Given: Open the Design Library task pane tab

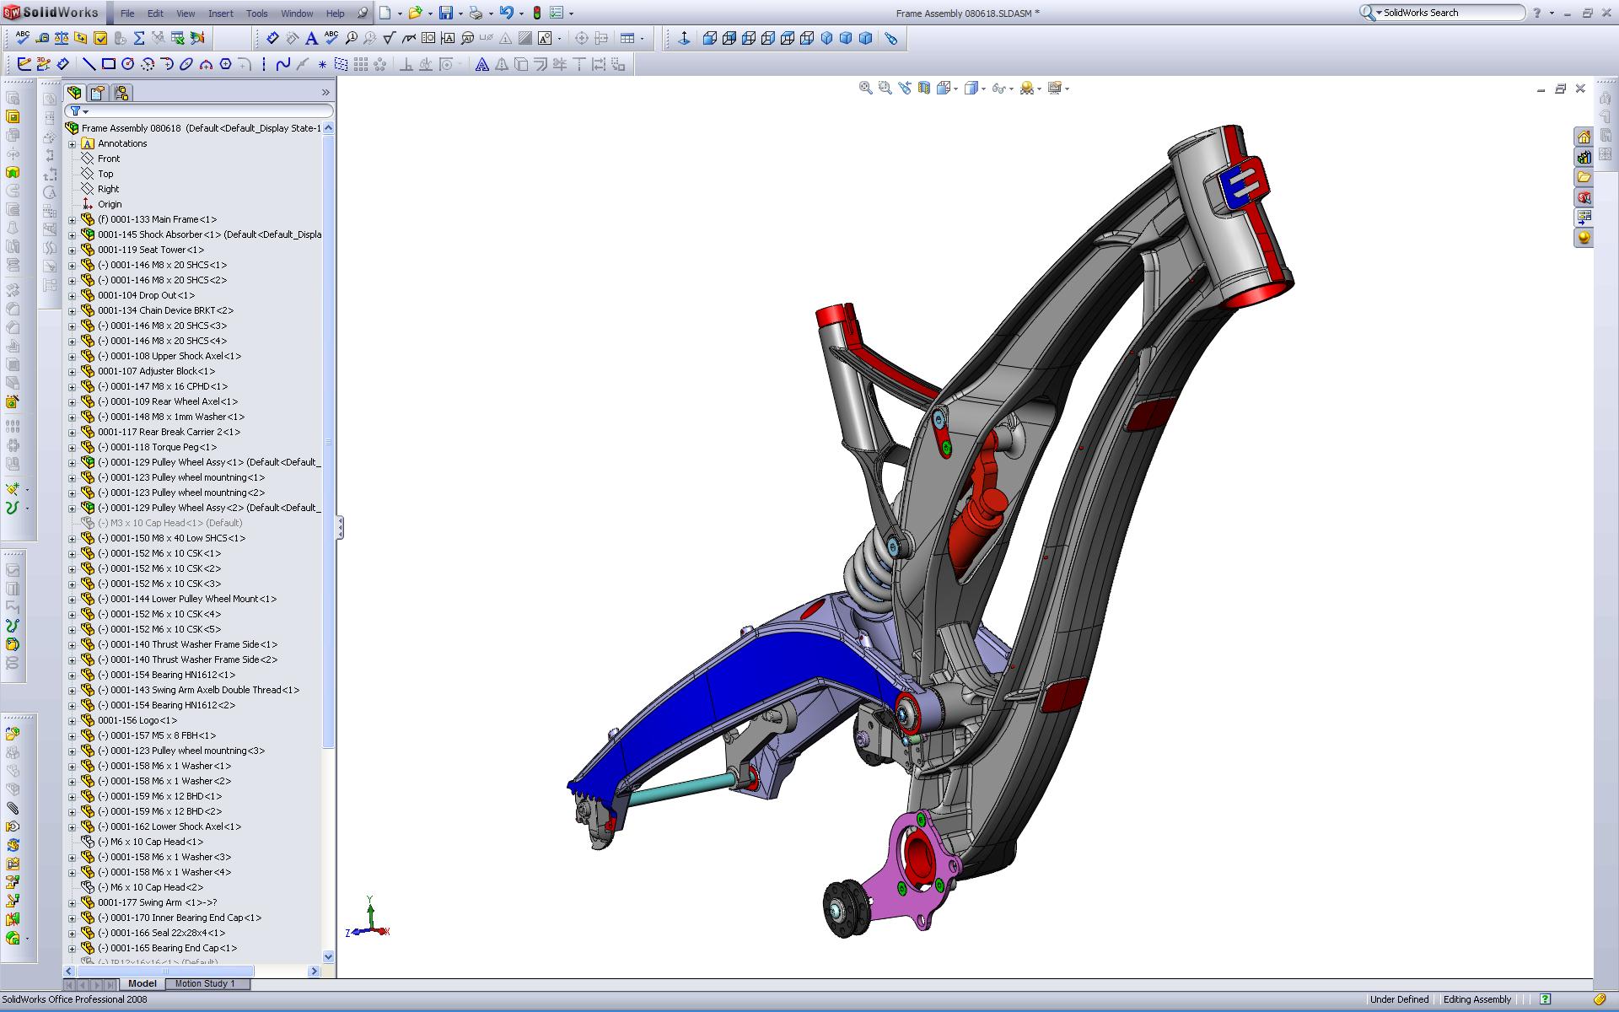Looking at the screenshot, I should 1584,157.
